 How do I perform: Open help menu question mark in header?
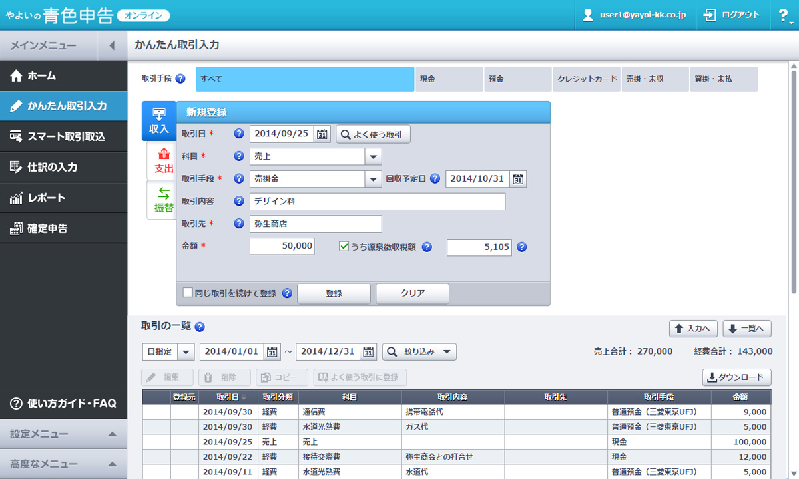tap(784, 15)
